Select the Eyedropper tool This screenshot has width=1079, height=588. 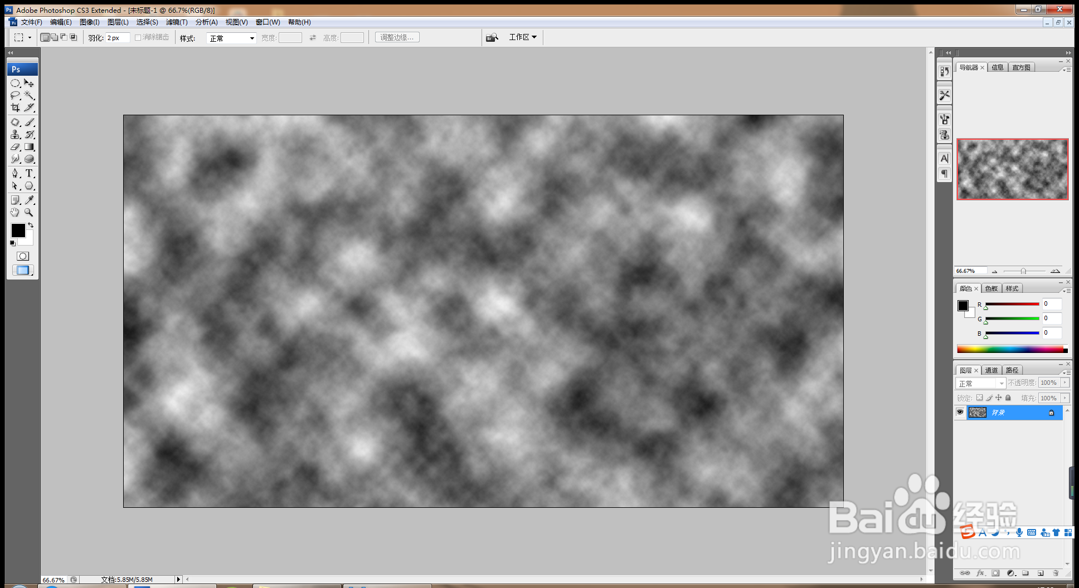coord(29,200)
